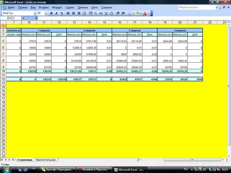Center-align the cell text
231x173 pixels.
point(74,13)
